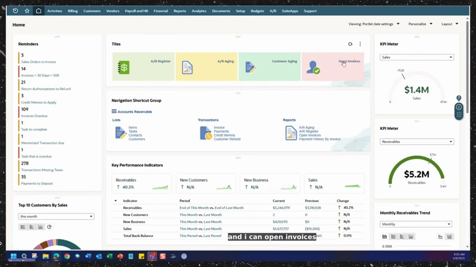
Task: Click the Windows Start button
Action: (x=13, y=256)
